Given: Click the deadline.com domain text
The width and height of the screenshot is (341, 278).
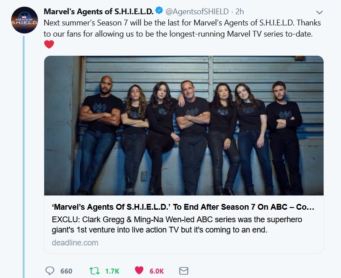Looking at the screenshot, I should pos(75,243).
